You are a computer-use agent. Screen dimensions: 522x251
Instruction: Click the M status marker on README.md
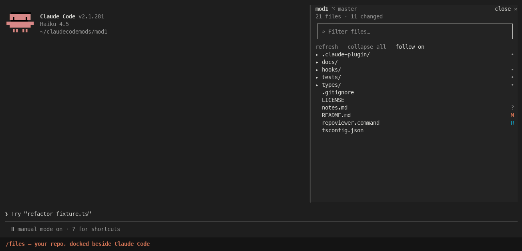[x=512, y=115]
